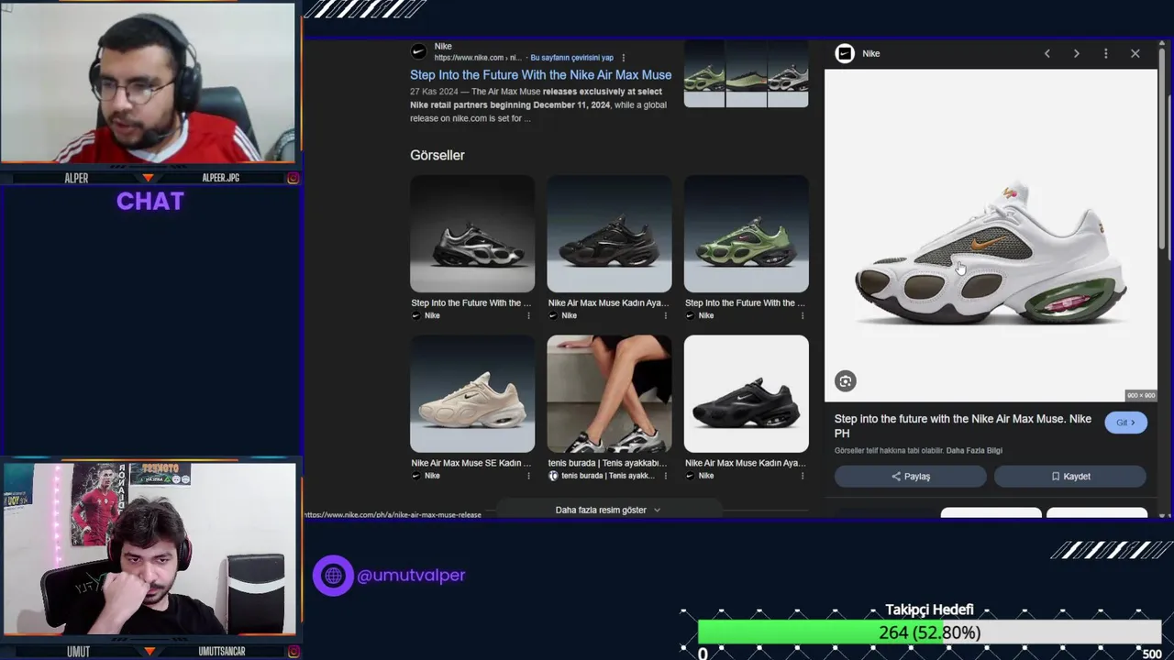This screenshot has width=1174, height=660.
Task: Click the 'Kaydet' save button
Action: [x=1070, y=476]
